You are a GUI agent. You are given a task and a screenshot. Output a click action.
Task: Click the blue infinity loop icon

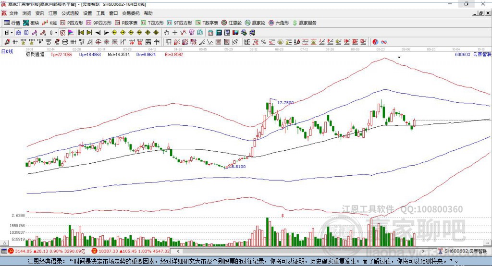384,42
